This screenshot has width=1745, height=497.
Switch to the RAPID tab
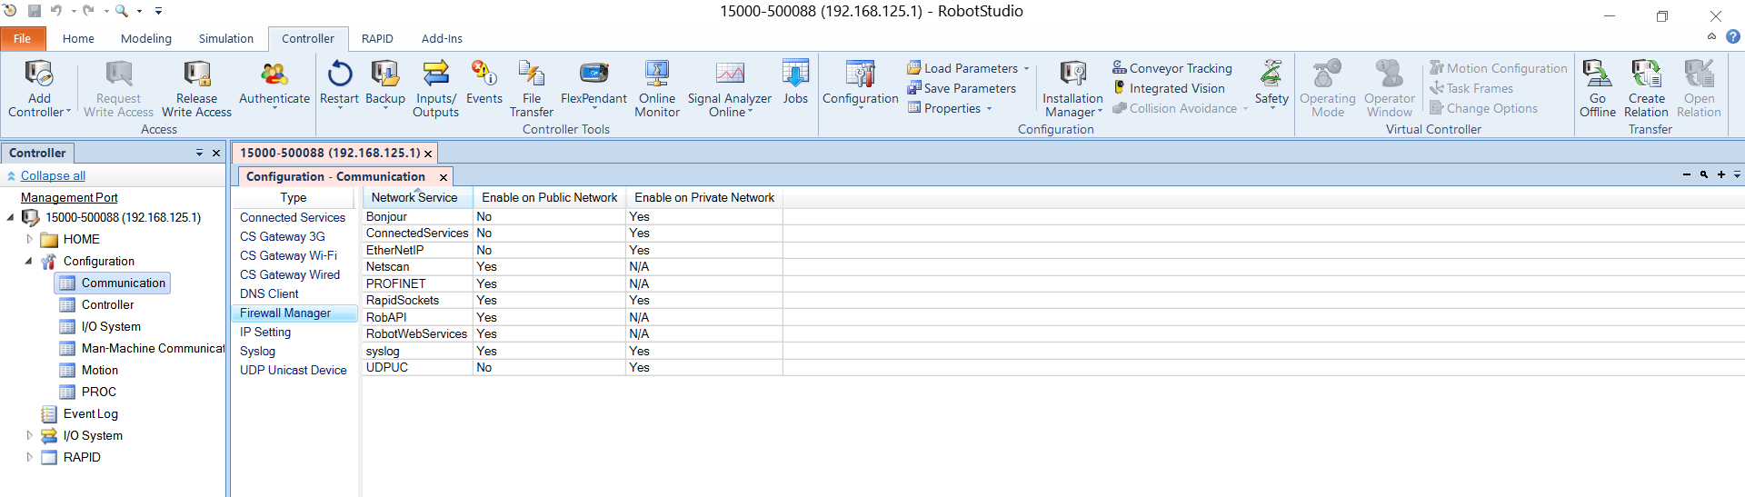click(x=377, y=38)
